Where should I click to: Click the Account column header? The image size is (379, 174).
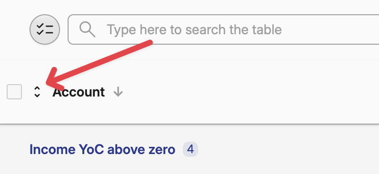[79, 92]
